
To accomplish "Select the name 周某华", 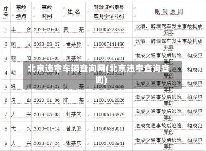I will point(73,58).
